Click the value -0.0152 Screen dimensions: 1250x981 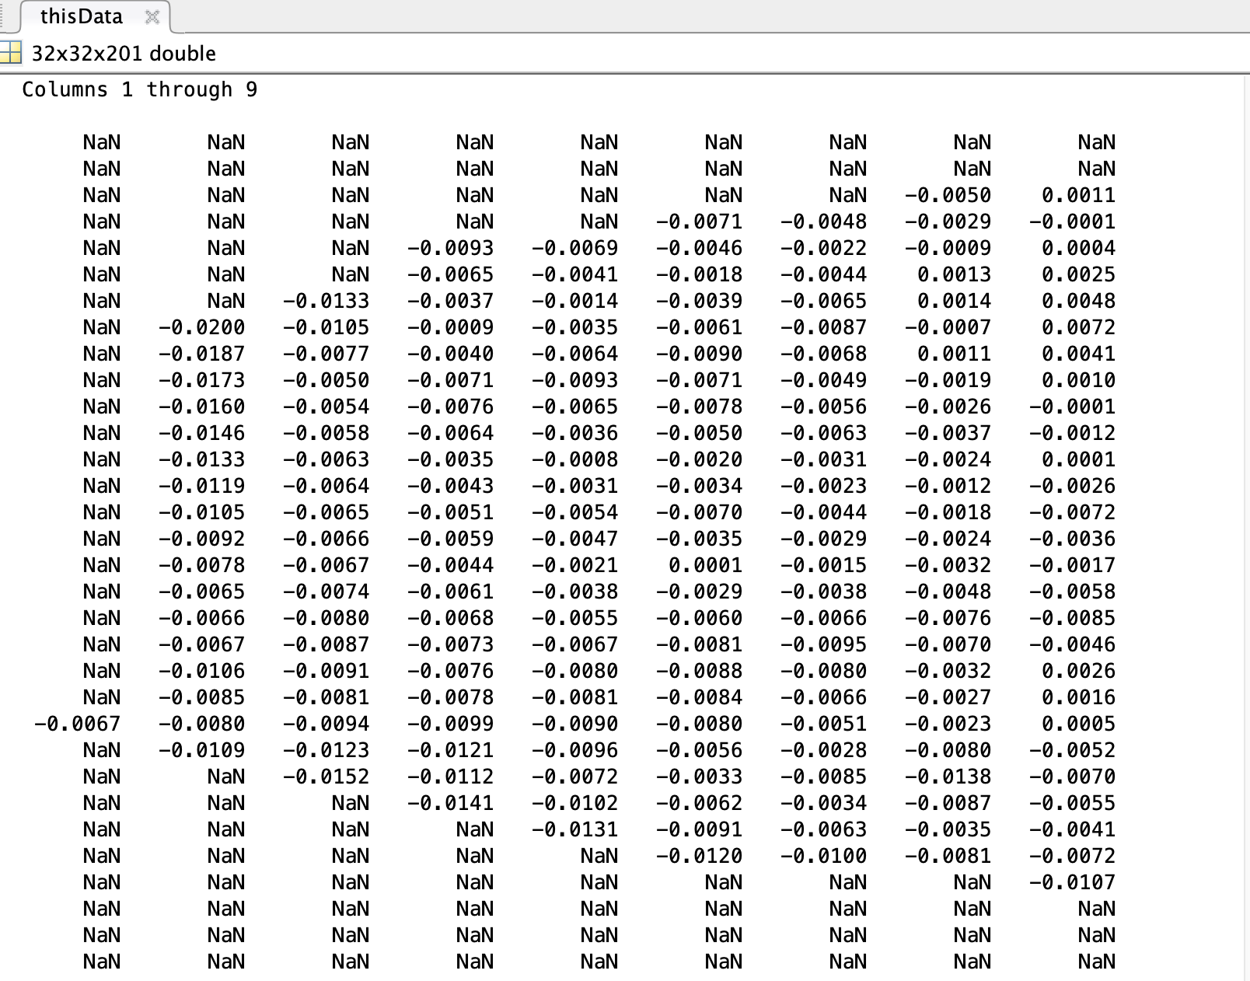(x=326, y=777)
